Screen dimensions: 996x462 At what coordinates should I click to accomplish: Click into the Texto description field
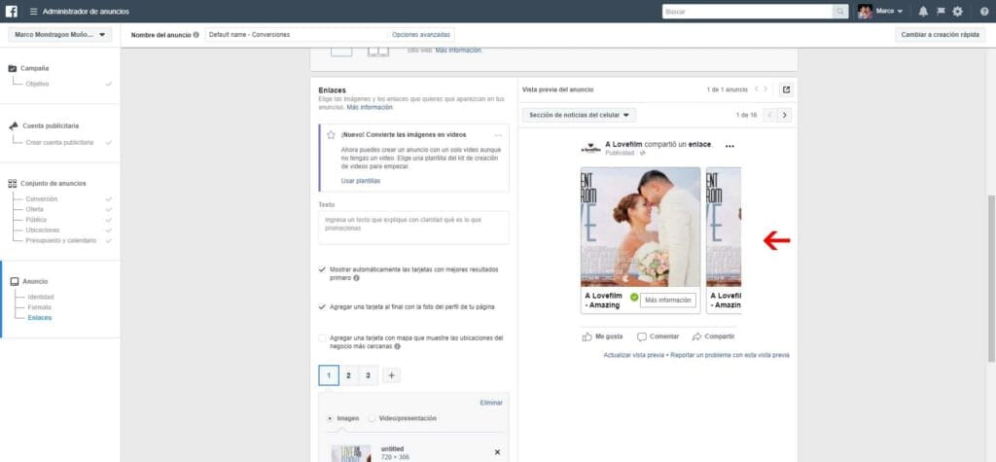(x=413, y=228)
